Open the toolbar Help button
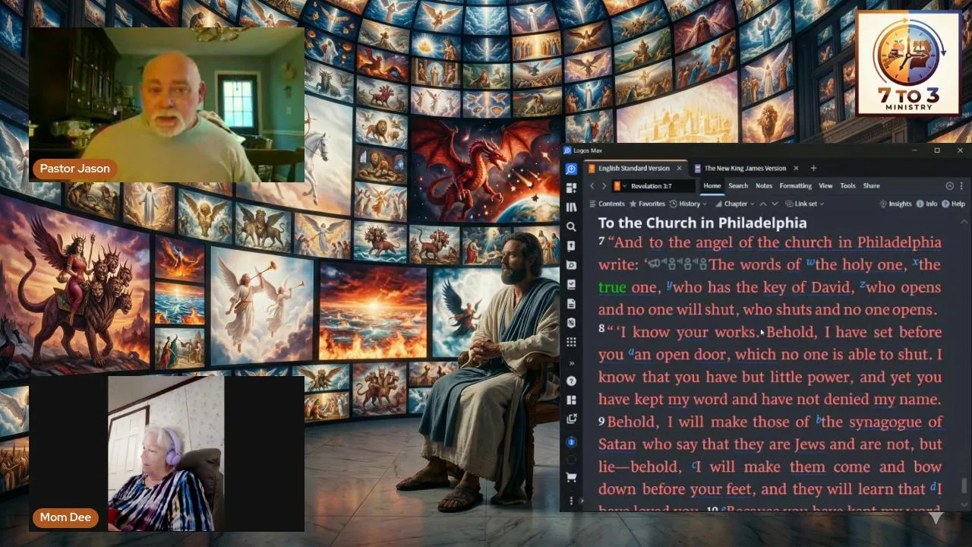Screen dimensions: 972x547 [x=953, y=204]
